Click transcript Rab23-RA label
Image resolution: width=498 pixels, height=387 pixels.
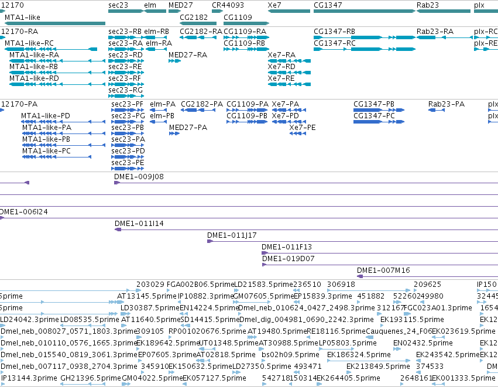coord(435,32)
